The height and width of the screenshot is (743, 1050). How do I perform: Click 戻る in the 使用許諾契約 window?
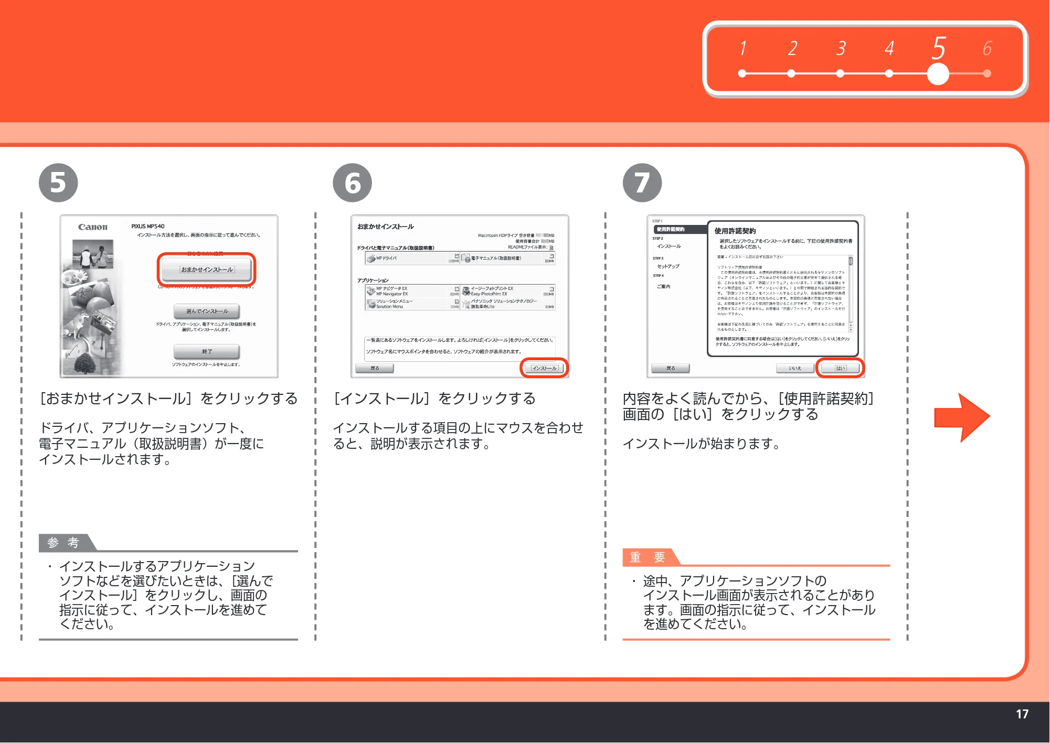[x=671, y=368]
